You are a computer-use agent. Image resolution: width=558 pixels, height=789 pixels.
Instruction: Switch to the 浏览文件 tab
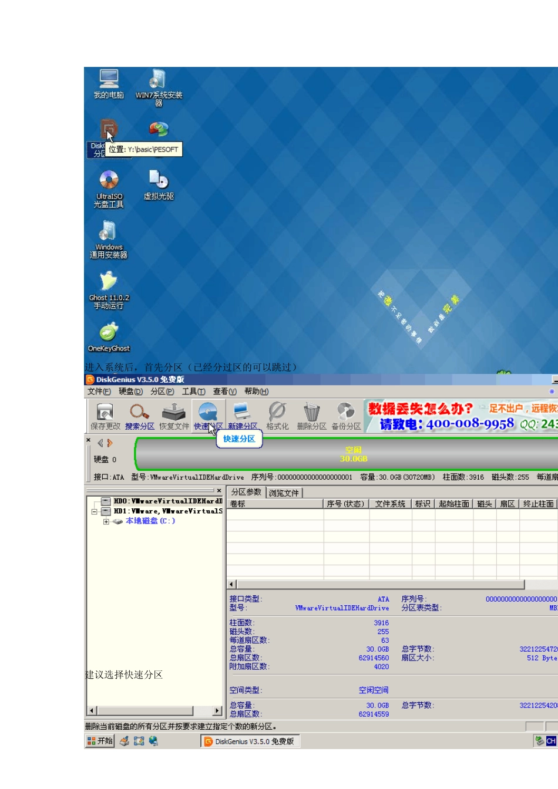(284, 493)
